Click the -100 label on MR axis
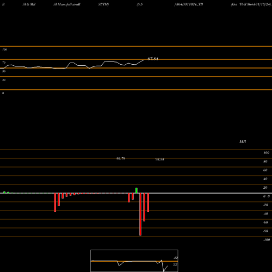 pyautogui.click(x=267, y=240)
